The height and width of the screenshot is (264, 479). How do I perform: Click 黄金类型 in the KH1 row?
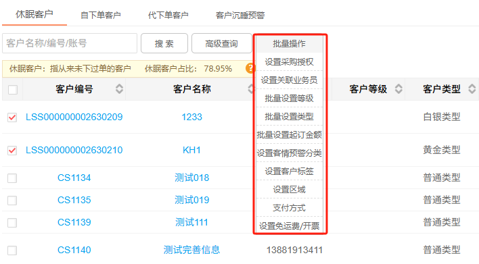point(442,151)
